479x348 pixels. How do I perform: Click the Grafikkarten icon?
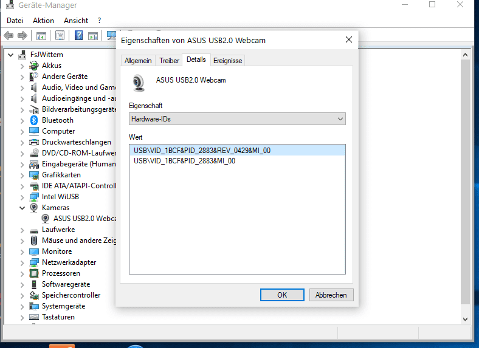click(x=34, y=175)
